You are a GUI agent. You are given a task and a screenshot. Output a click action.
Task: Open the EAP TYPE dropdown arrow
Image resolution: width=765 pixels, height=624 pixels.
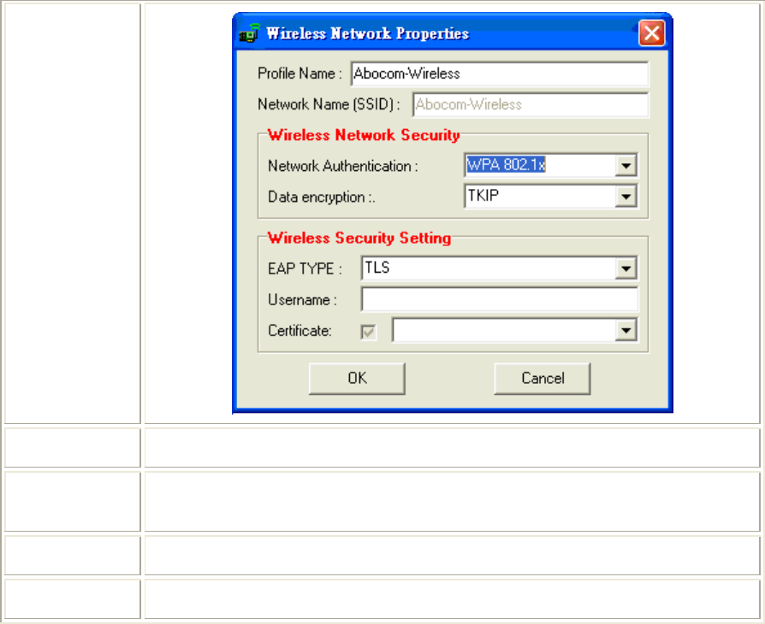pyautogui.click(x=626, y=268)
